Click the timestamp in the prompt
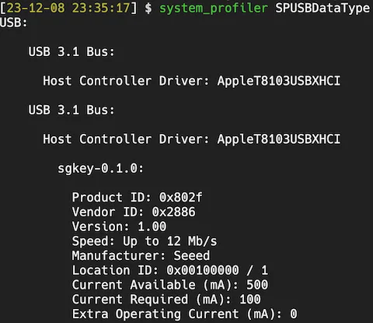The image size is (373, 323). tap(68, 8)
